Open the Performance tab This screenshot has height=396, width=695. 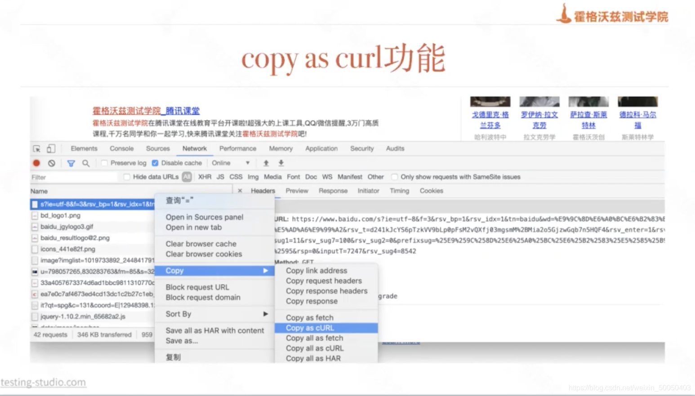(x=238, y=148)
